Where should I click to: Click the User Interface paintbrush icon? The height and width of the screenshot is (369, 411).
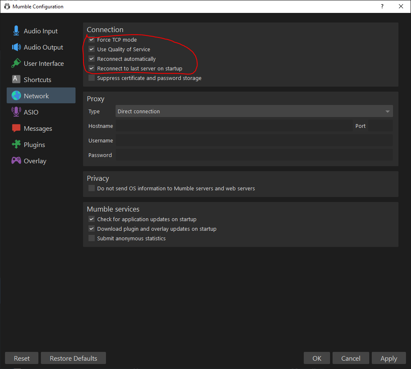(16, 64)
